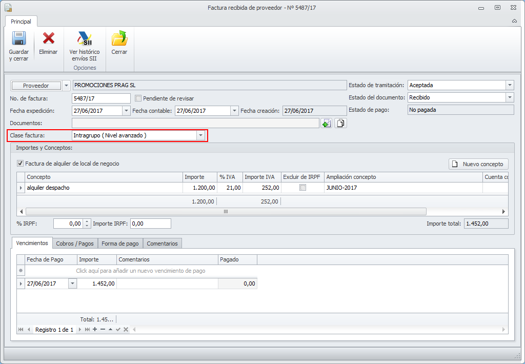
Task: Switch to the Cobros / Pagos tab
Action: pyautogui.click(x=75, y=244)
